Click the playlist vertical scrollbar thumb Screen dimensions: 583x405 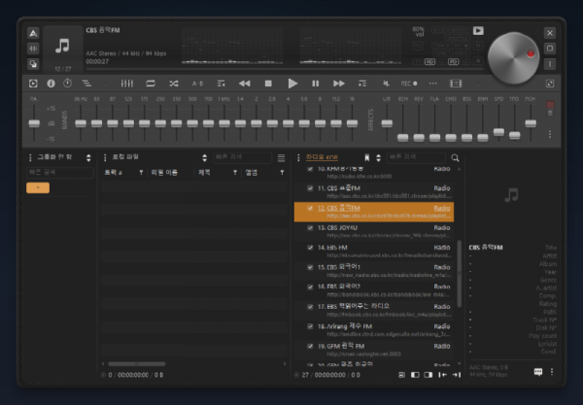tap(460, 274)
